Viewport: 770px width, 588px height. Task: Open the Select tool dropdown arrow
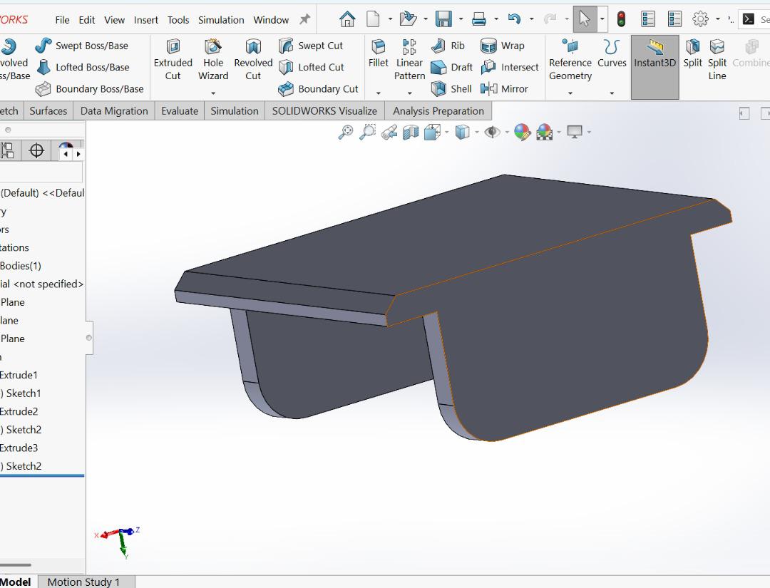pyautogui.click(x=602, y=20)
